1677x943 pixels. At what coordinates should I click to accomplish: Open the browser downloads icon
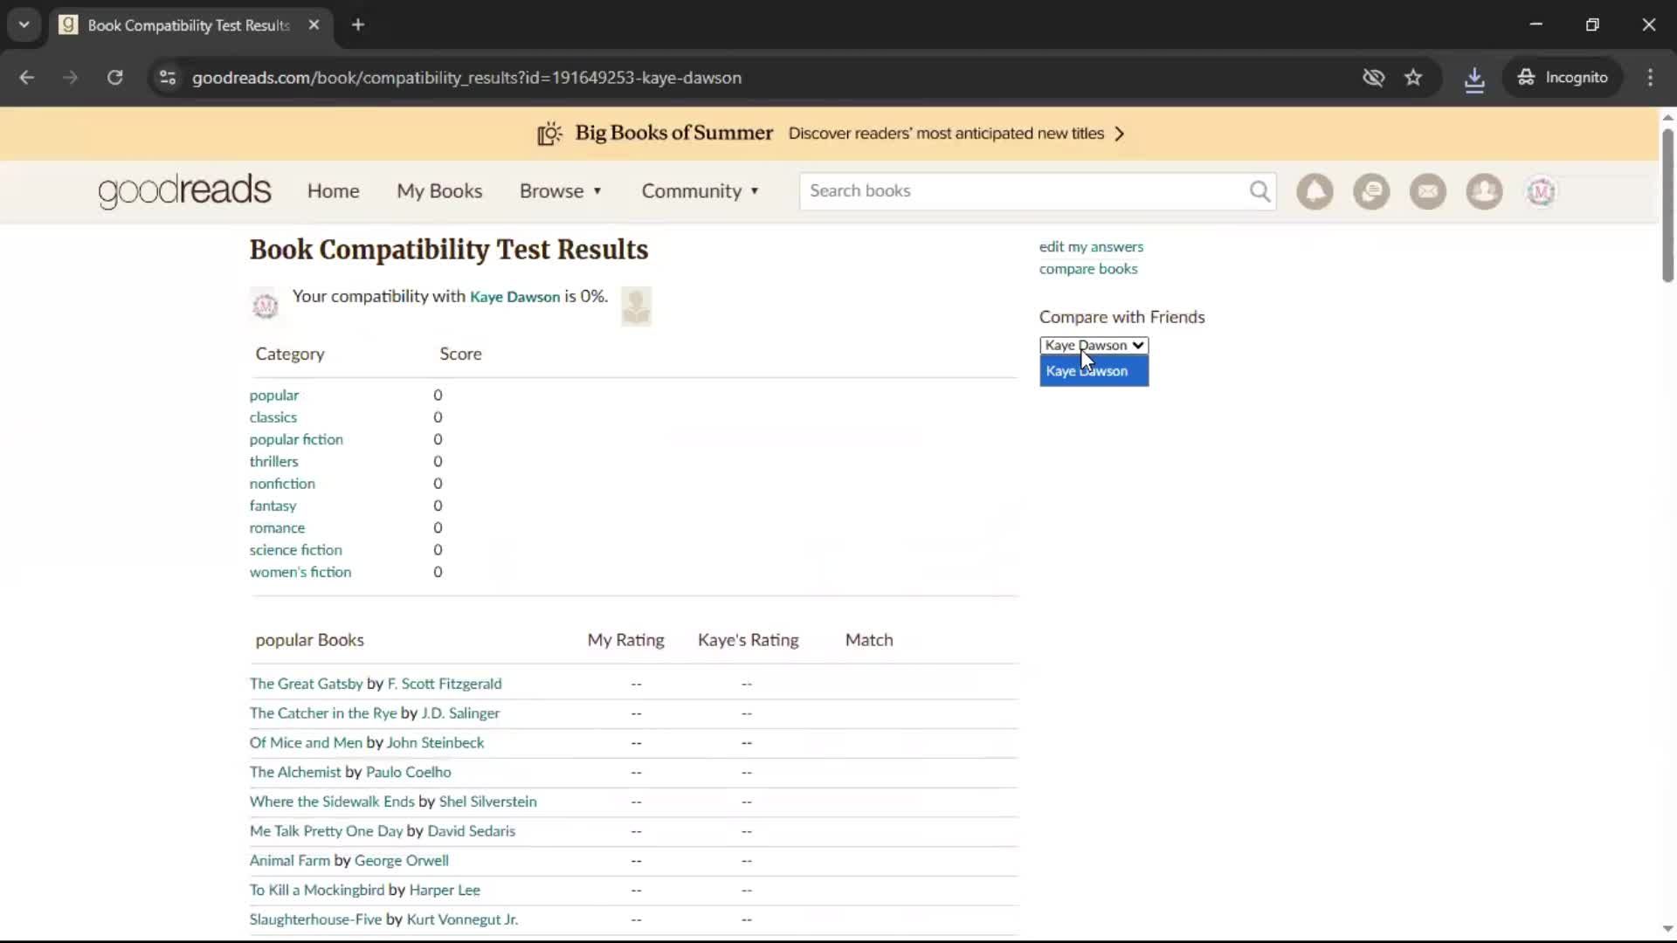click(1474, 78)
